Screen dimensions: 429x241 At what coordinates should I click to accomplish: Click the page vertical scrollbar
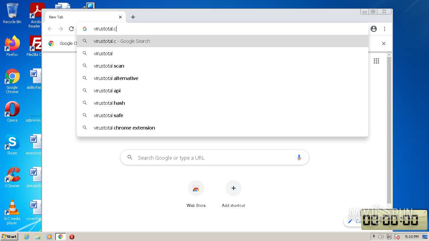389,130
